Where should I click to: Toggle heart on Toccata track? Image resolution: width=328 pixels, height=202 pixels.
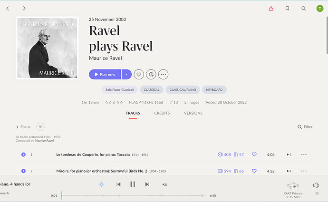[254, 154]
